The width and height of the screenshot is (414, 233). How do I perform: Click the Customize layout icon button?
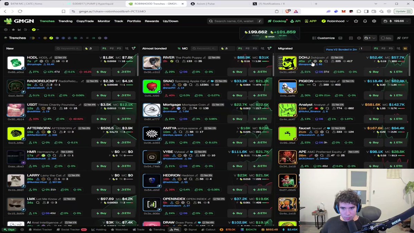click(323, 38)
